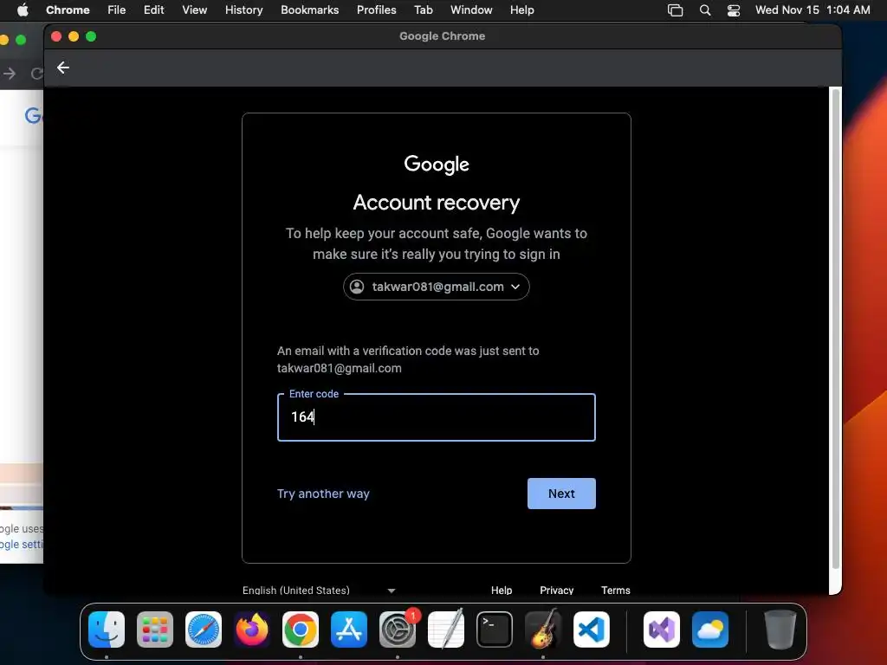Click the forward arrow in the background window

pyautogui.click(x=10, y=74)
